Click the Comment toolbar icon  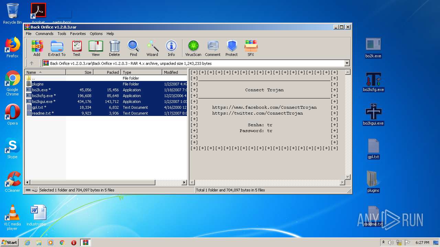click(213, 48)
